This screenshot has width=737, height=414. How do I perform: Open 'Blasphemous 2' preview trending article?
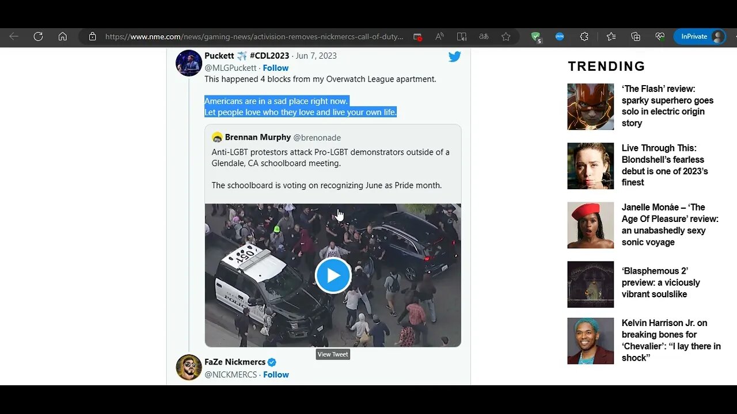click(661, 282)
